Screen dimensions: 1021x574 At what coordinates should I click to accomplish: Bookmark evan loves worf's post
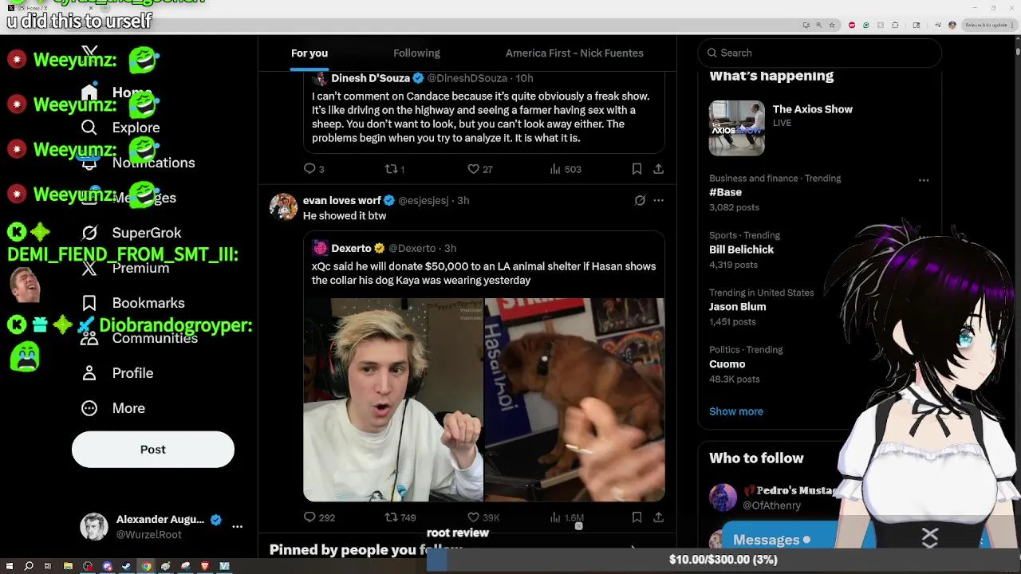point(637,517)
